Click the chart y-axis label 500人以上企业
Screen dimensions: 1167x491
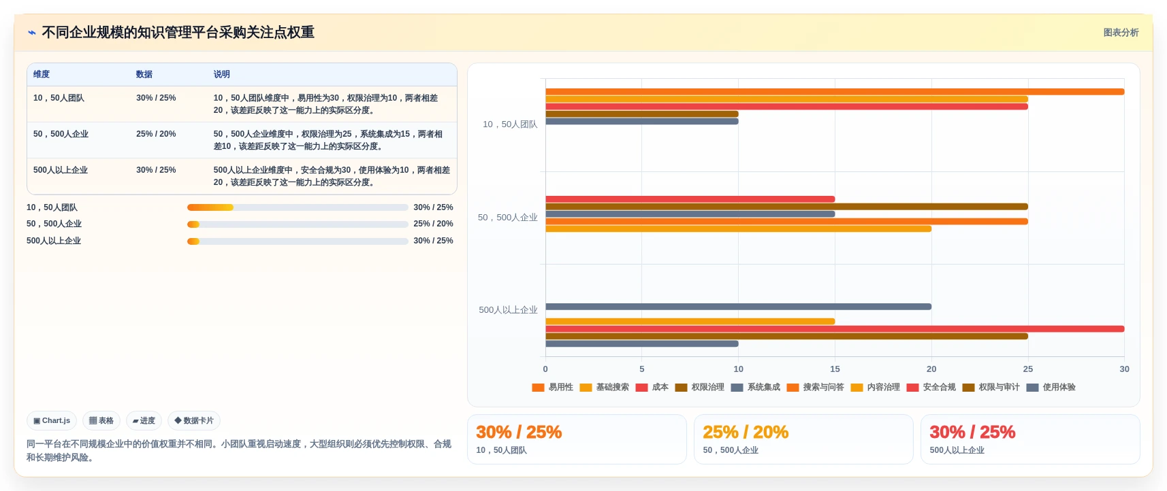(509, 310)
